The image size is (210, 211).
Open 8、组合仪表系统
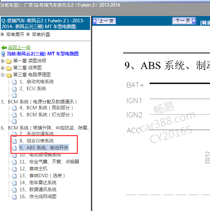tap(37, 141)
